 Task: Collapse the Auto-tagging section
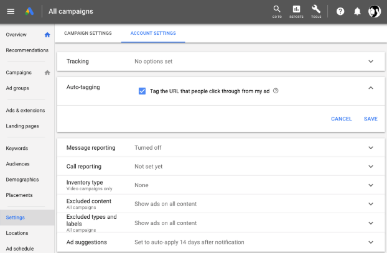(x=371, y=88)
